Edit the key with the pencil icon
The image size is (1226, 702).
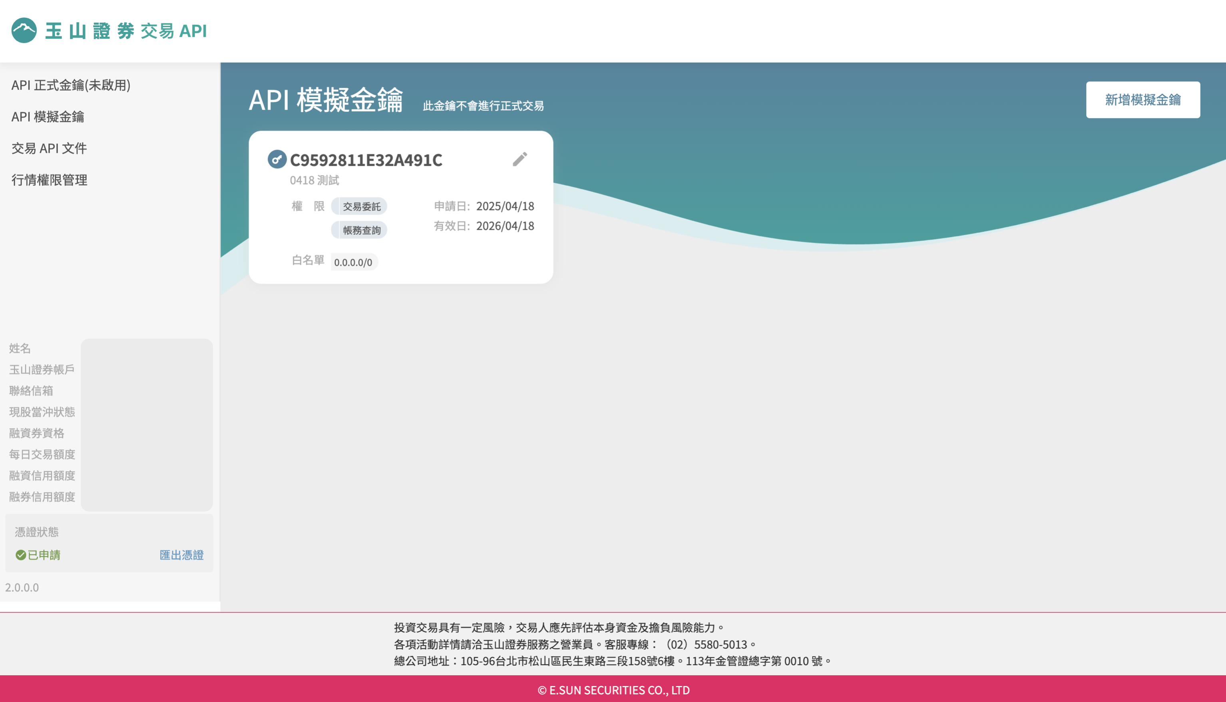[x=519, y=159]
